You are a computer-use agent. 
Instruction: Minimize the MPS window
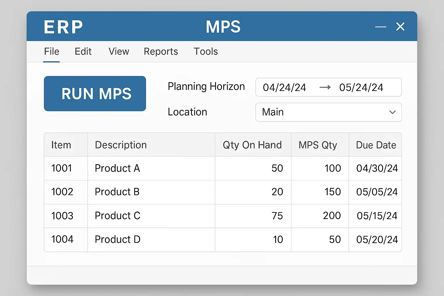pos(380,27)
